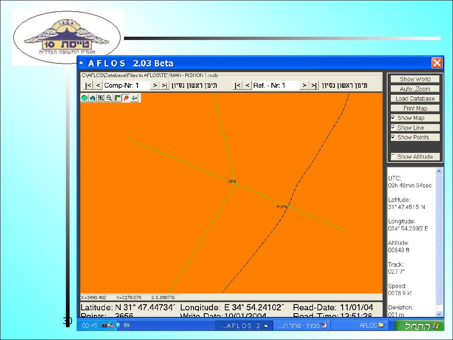The image size is (453, 340).
Task: Open the Windows Start menu
Action: 420,326
